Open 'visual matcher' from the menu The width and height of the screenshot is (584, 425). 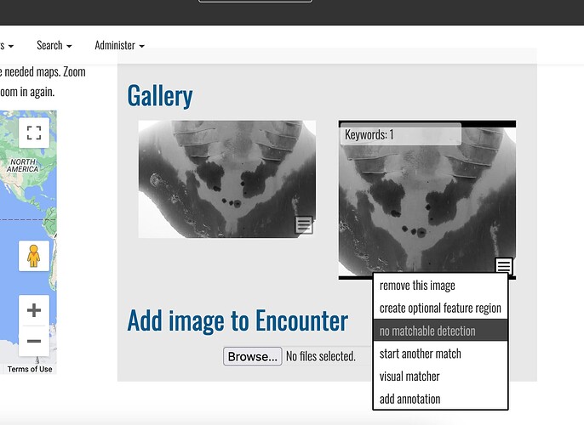pyautogui.click(x=441, y=377)
